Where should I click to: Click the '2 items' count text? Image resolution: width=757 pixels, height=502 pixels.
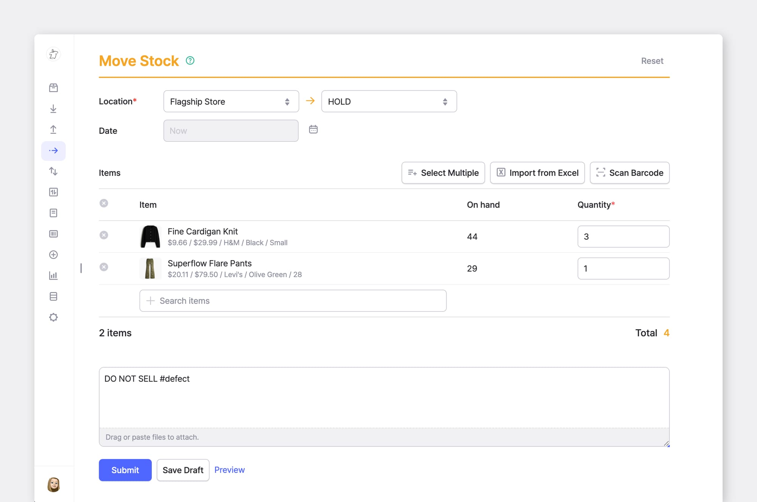tap(115, 333)
